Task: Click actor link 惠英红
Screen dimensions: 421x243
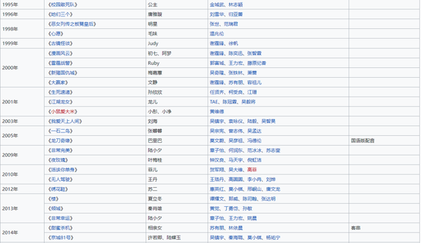Action: click(217, 189)
